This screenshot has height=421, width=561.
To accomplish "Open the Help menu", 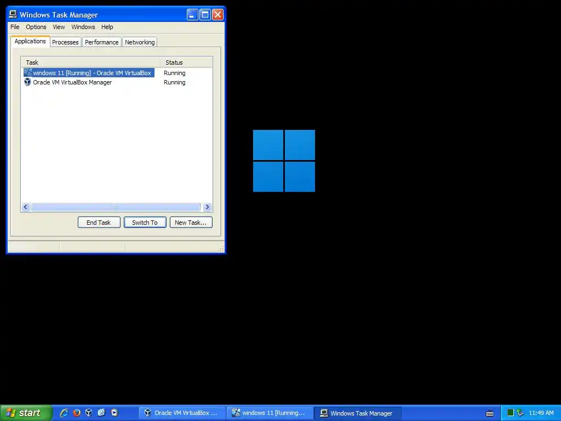I will tap(107, 27).
